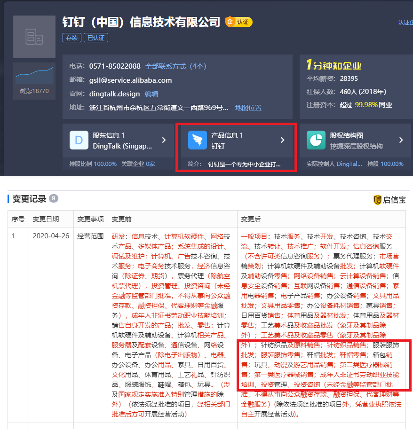Viewport: 413px width, 439px height.
Task: Click the 已认证 status tag
Action: (96, 38)
